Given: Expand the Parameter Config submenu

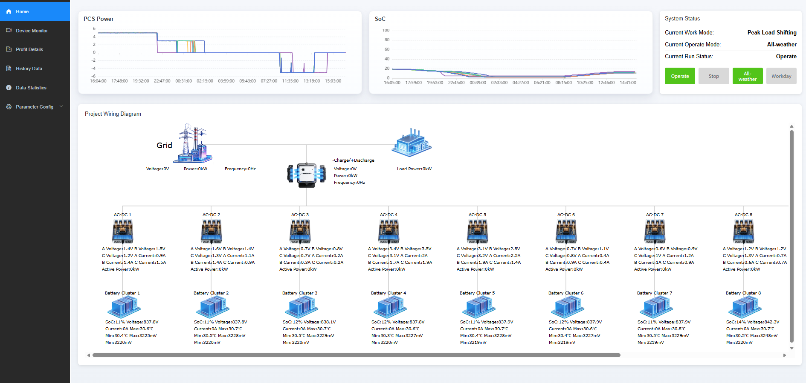Looking at the screenshot, I should pos(35,107).
